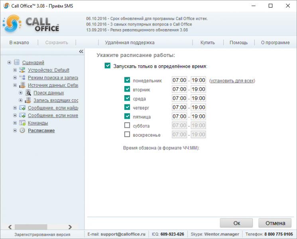297x239 pixels.
Task: Open the Купить menu item
Action: [208, 43]
